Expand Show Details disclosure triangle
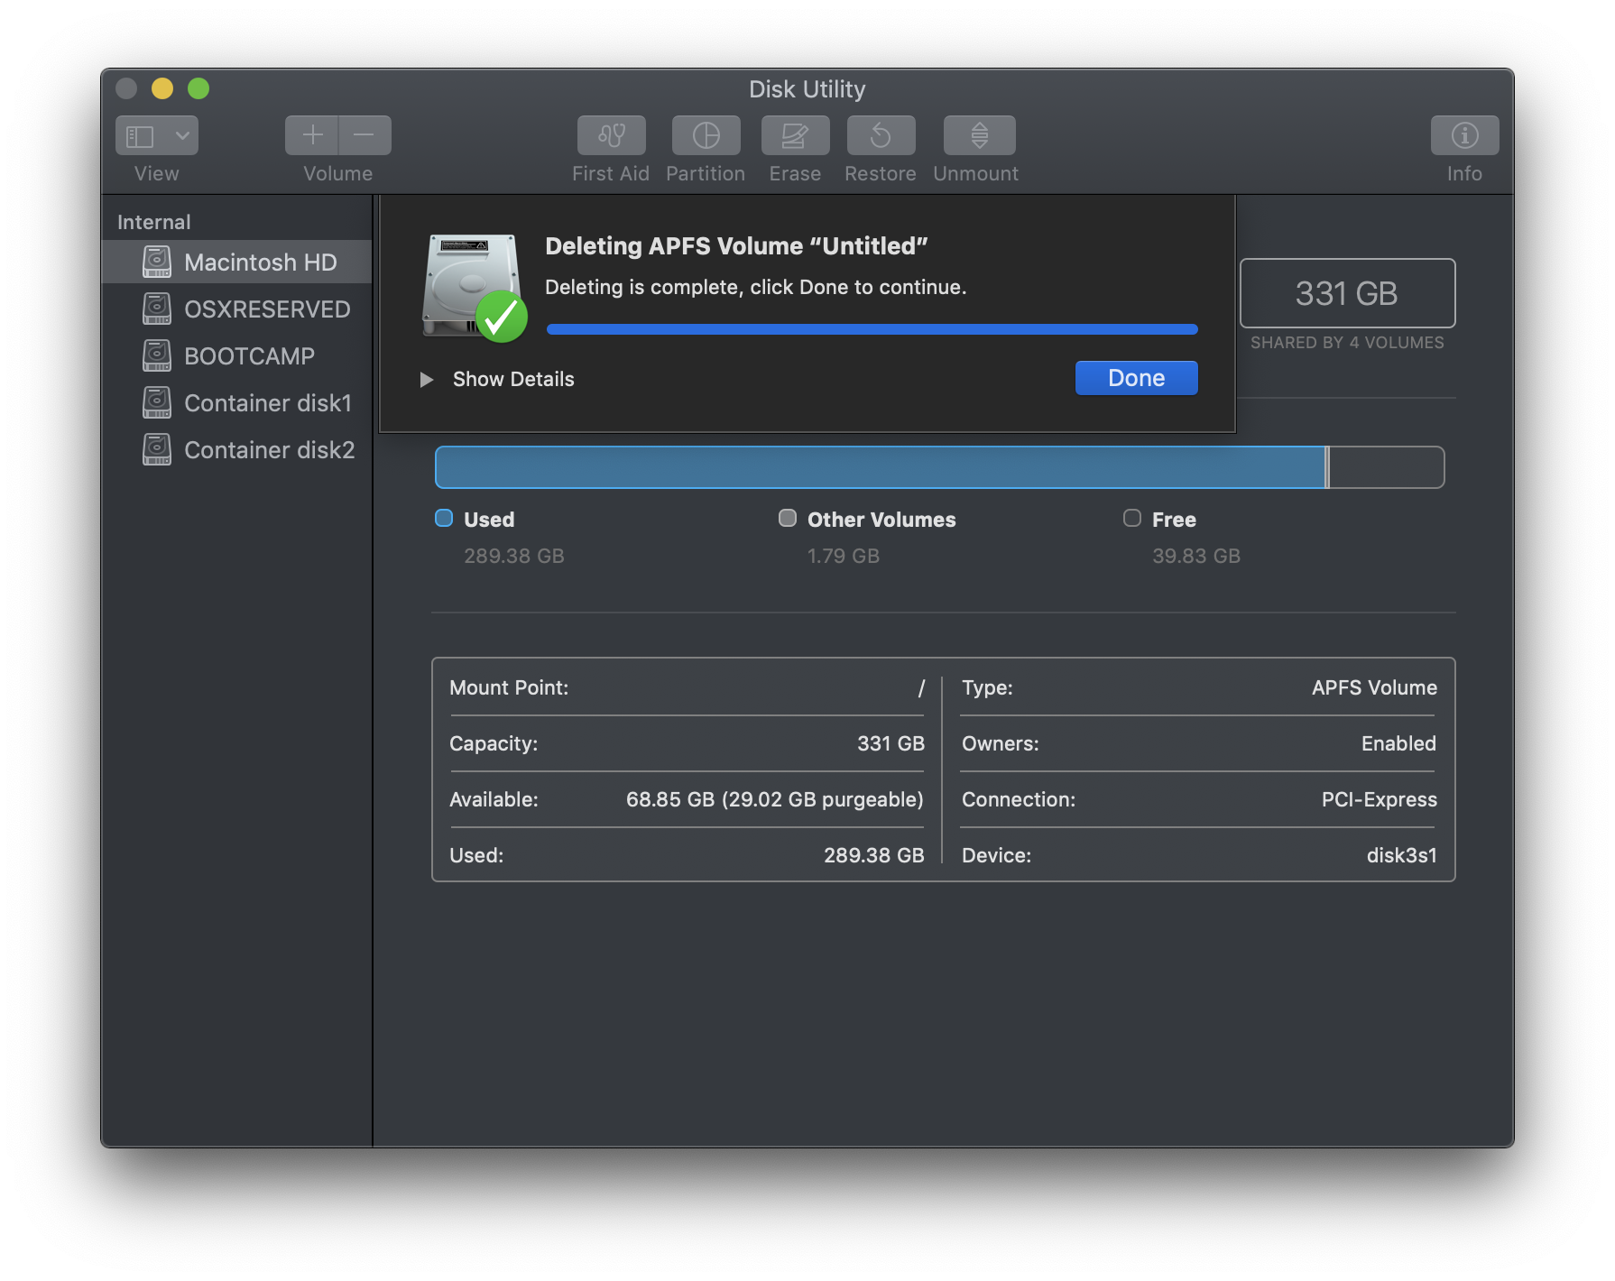The width and height of the screenshot is (1615, 1281). [x=427, y=380]
